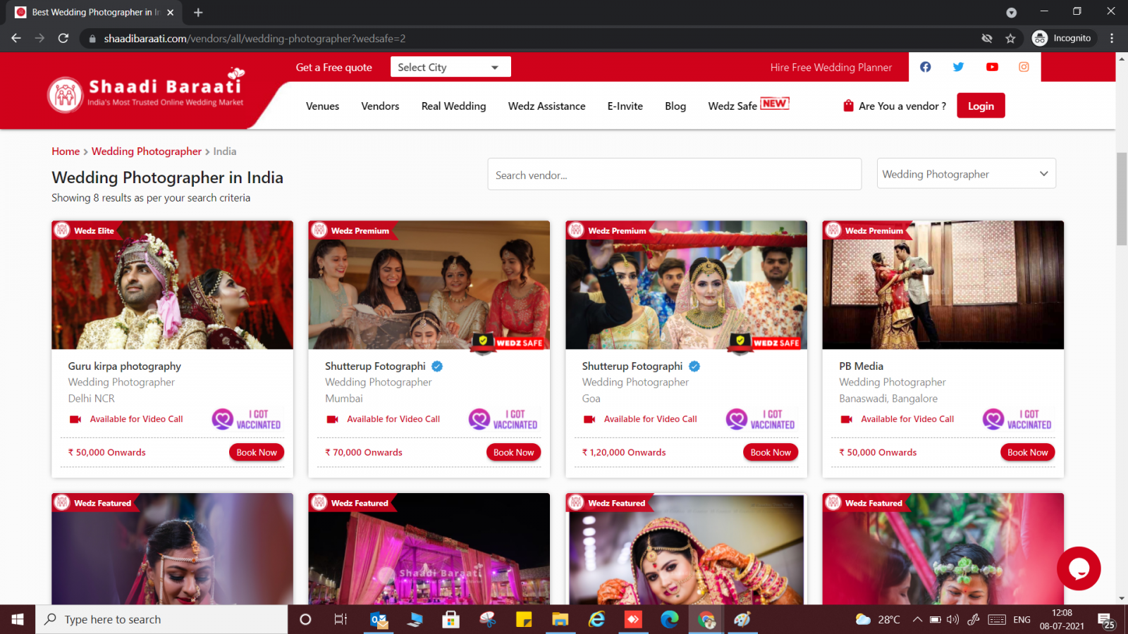Click the Login button
This screenshot has height=634, width=1128.
(981, 106)
